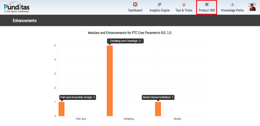Screen dimensions: 260x126
Task: Click the Part and Assembly Design bar
Action: 62,109
